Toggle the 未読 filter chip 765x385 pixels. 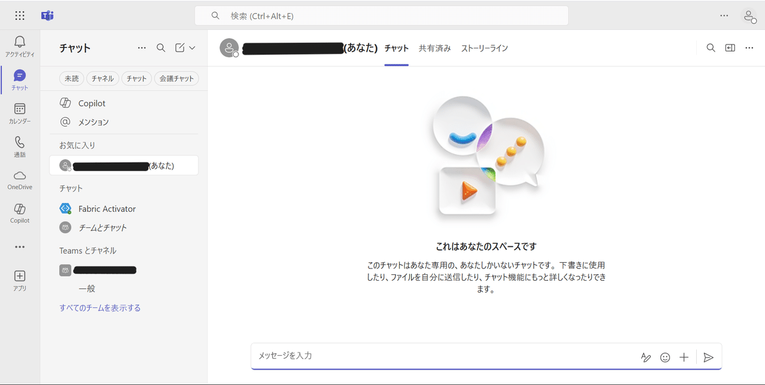pyautogui.click(x=71, y=78)
